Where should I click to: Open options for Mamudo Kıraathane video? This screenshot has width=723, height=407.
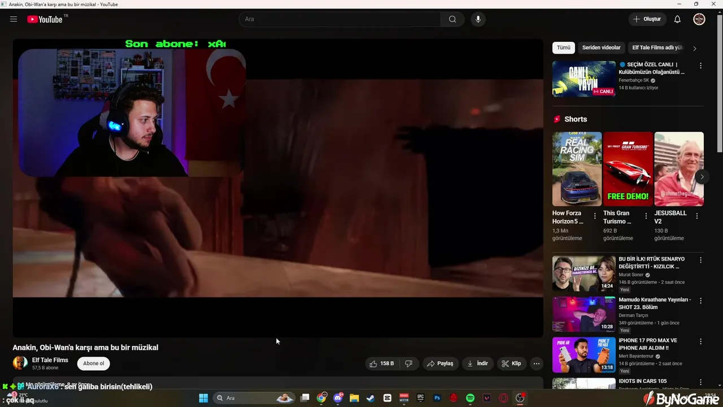click(x=700, y=301)
